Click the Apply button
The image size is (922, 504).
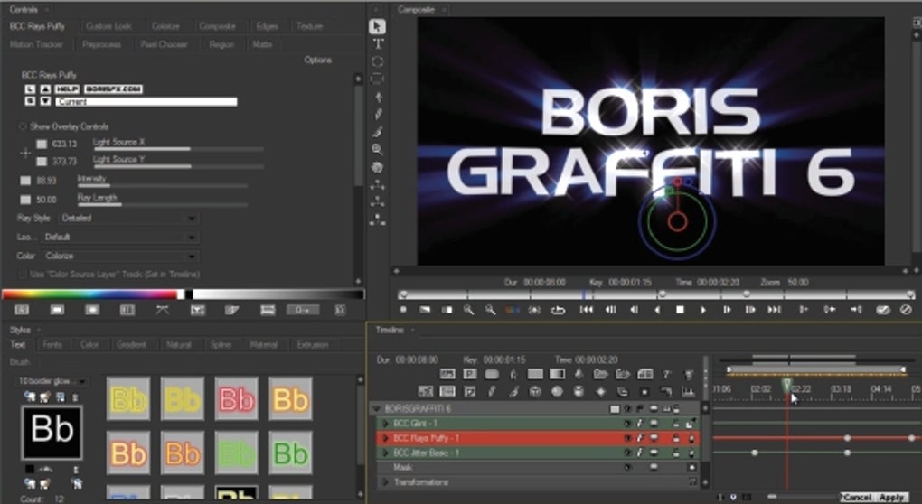[891, 498]
